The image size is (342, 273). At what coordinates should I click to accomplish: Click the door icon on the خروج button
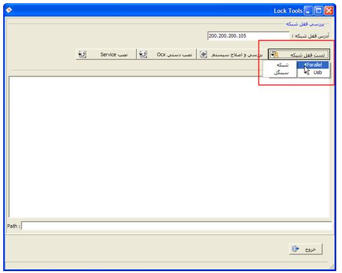[296, 249]
